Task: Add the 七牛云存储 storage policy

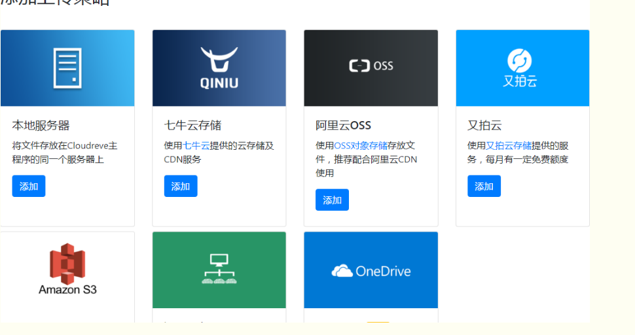Action: 181,186
